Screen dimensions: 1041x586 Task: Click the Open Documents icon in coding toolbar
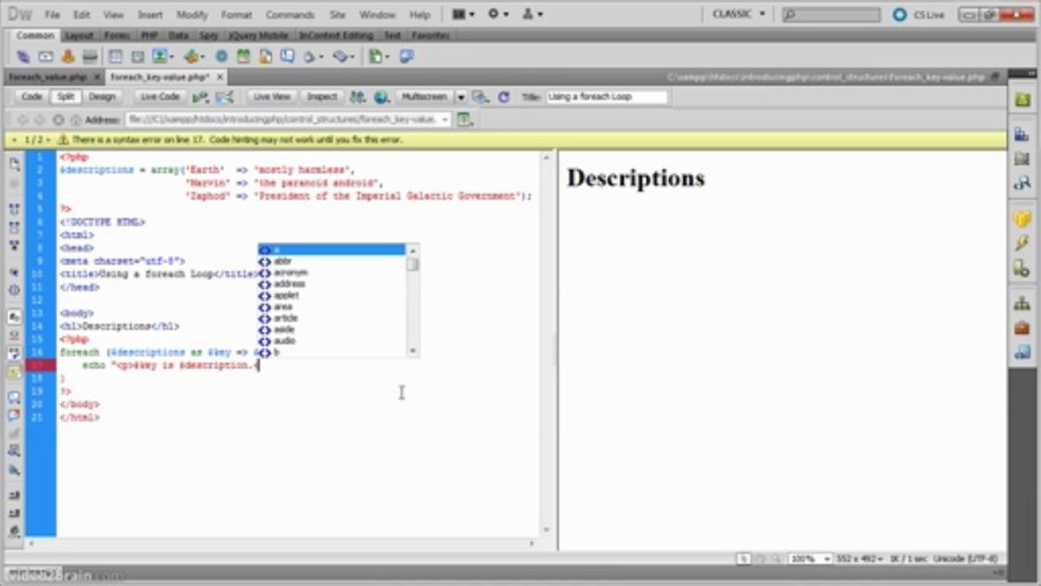click(15, 164)
